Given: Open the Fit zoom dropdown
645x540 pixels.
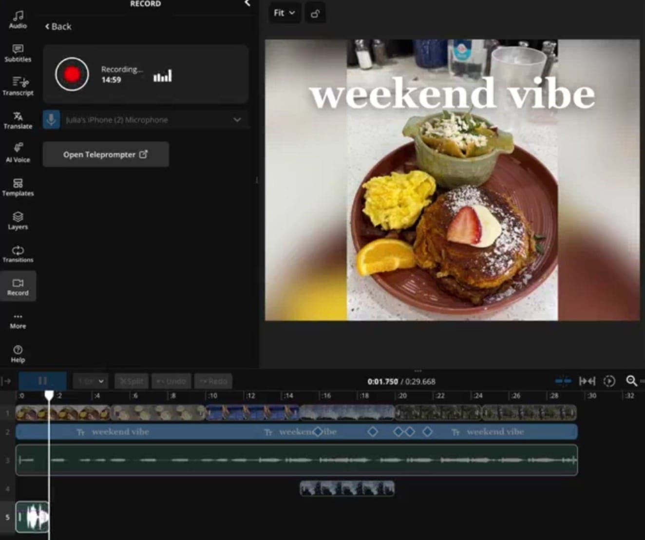Looking at the screenshot, I should click(x=284, y=13).
